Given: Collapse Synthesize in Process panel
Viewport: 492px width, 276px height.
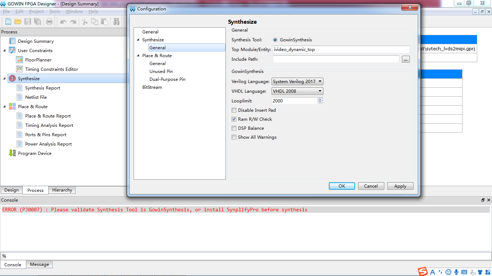Looking at the screenshot, I should 4,78.
